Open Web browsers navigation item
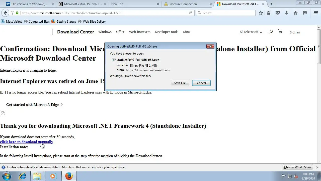 [140, 32]
